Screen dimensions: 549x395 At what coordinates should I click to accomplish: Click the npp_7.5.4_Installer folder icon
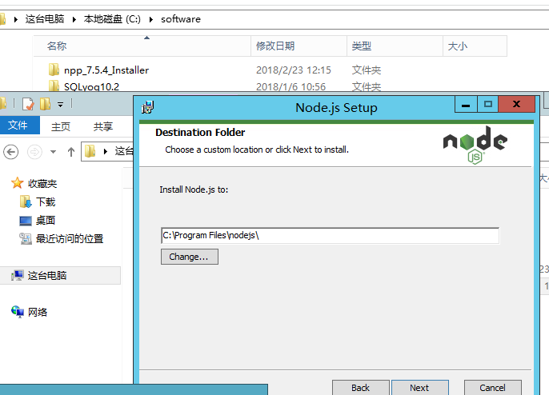[x=54, y=70]
